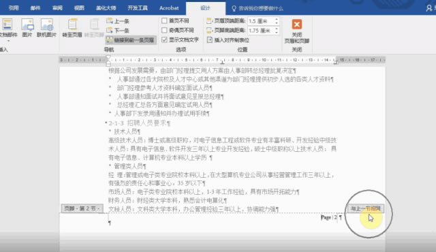Uncheck the 显示文档文字 checkbox

[164, 40]
